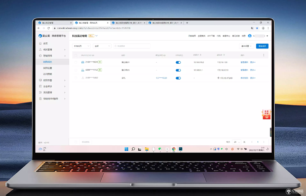Click the quick search input field

point(132,46)
